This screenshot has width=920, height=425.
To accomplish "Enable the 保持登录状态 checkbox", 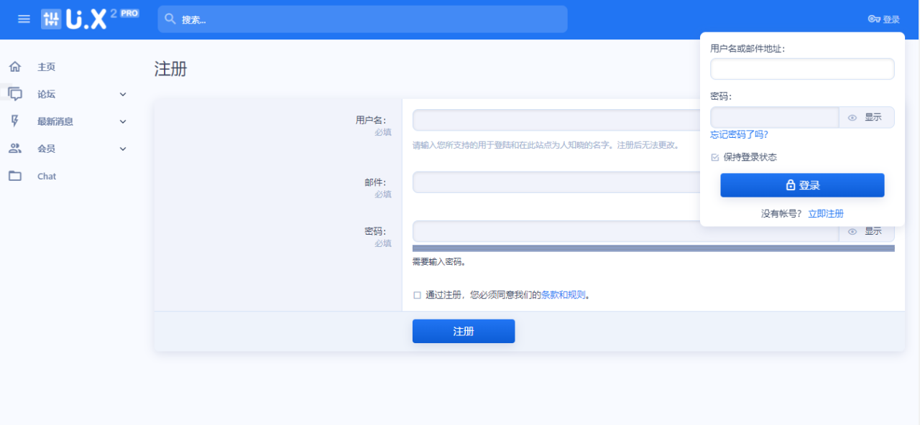I will click(714, 157).
